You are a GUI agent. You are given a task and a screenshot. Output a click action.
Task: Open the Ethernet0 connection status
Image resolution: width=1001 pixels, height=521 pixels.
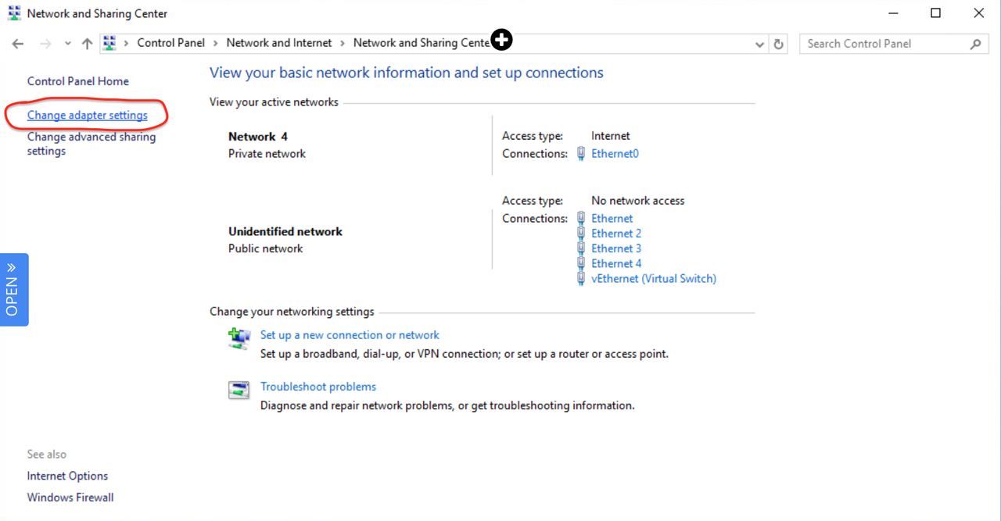point(615,153)
